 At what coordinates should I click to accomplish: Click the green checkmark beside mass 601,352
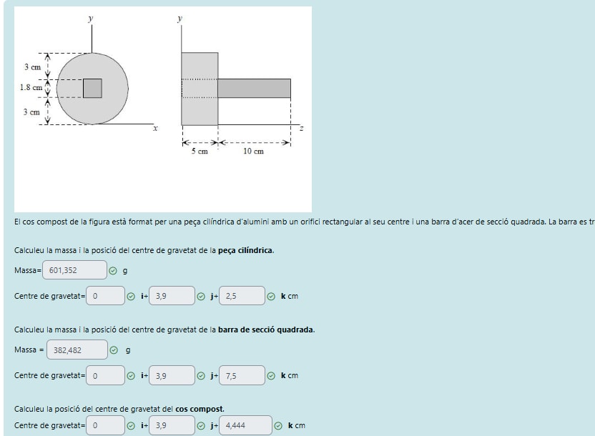[x=114, y=271]
